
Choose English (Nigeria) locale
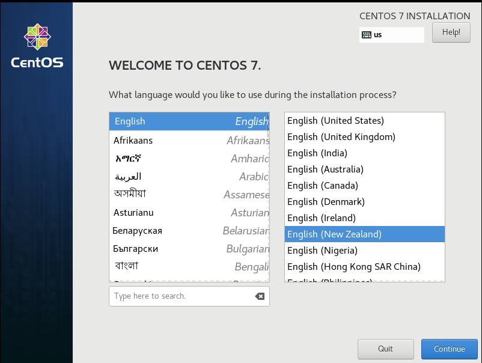point(365,251)
